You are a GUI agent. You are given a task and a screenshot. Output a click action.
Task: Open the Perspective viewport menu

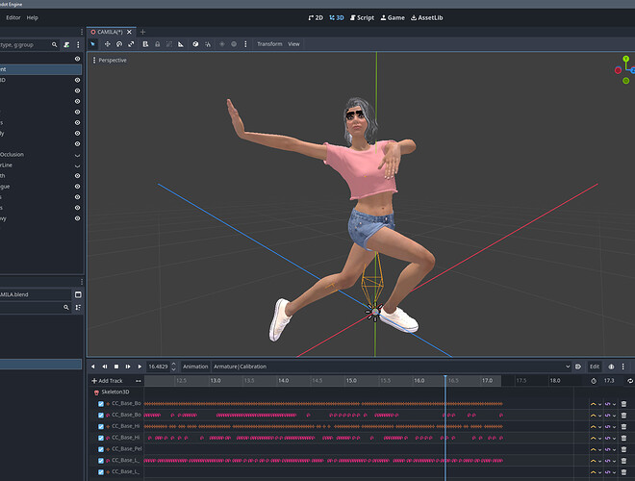pos(110,61)
